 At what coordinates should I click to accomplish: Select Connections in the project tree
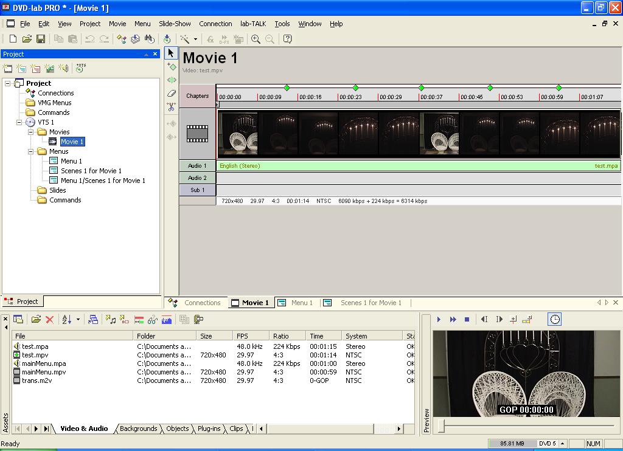(55, 93)
